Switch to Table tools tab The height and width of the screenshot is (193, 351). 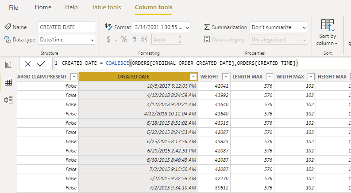(x=106, y=7)
